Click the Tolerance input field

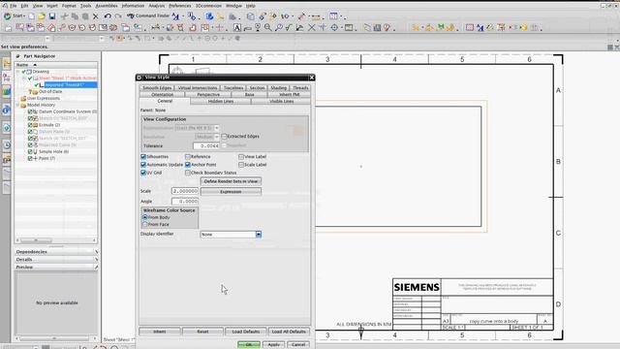[x=206, y=146]
